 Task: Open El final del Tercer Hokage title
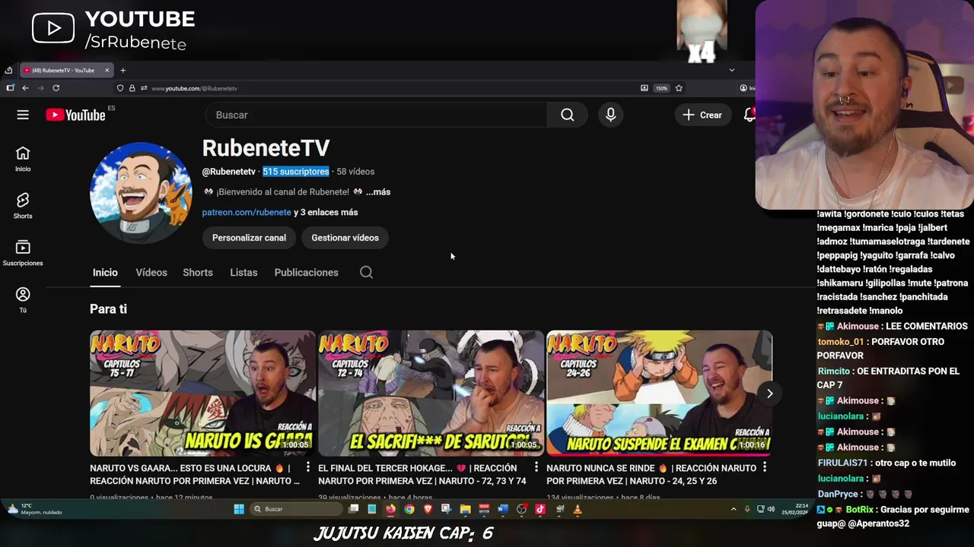[422, 474]
